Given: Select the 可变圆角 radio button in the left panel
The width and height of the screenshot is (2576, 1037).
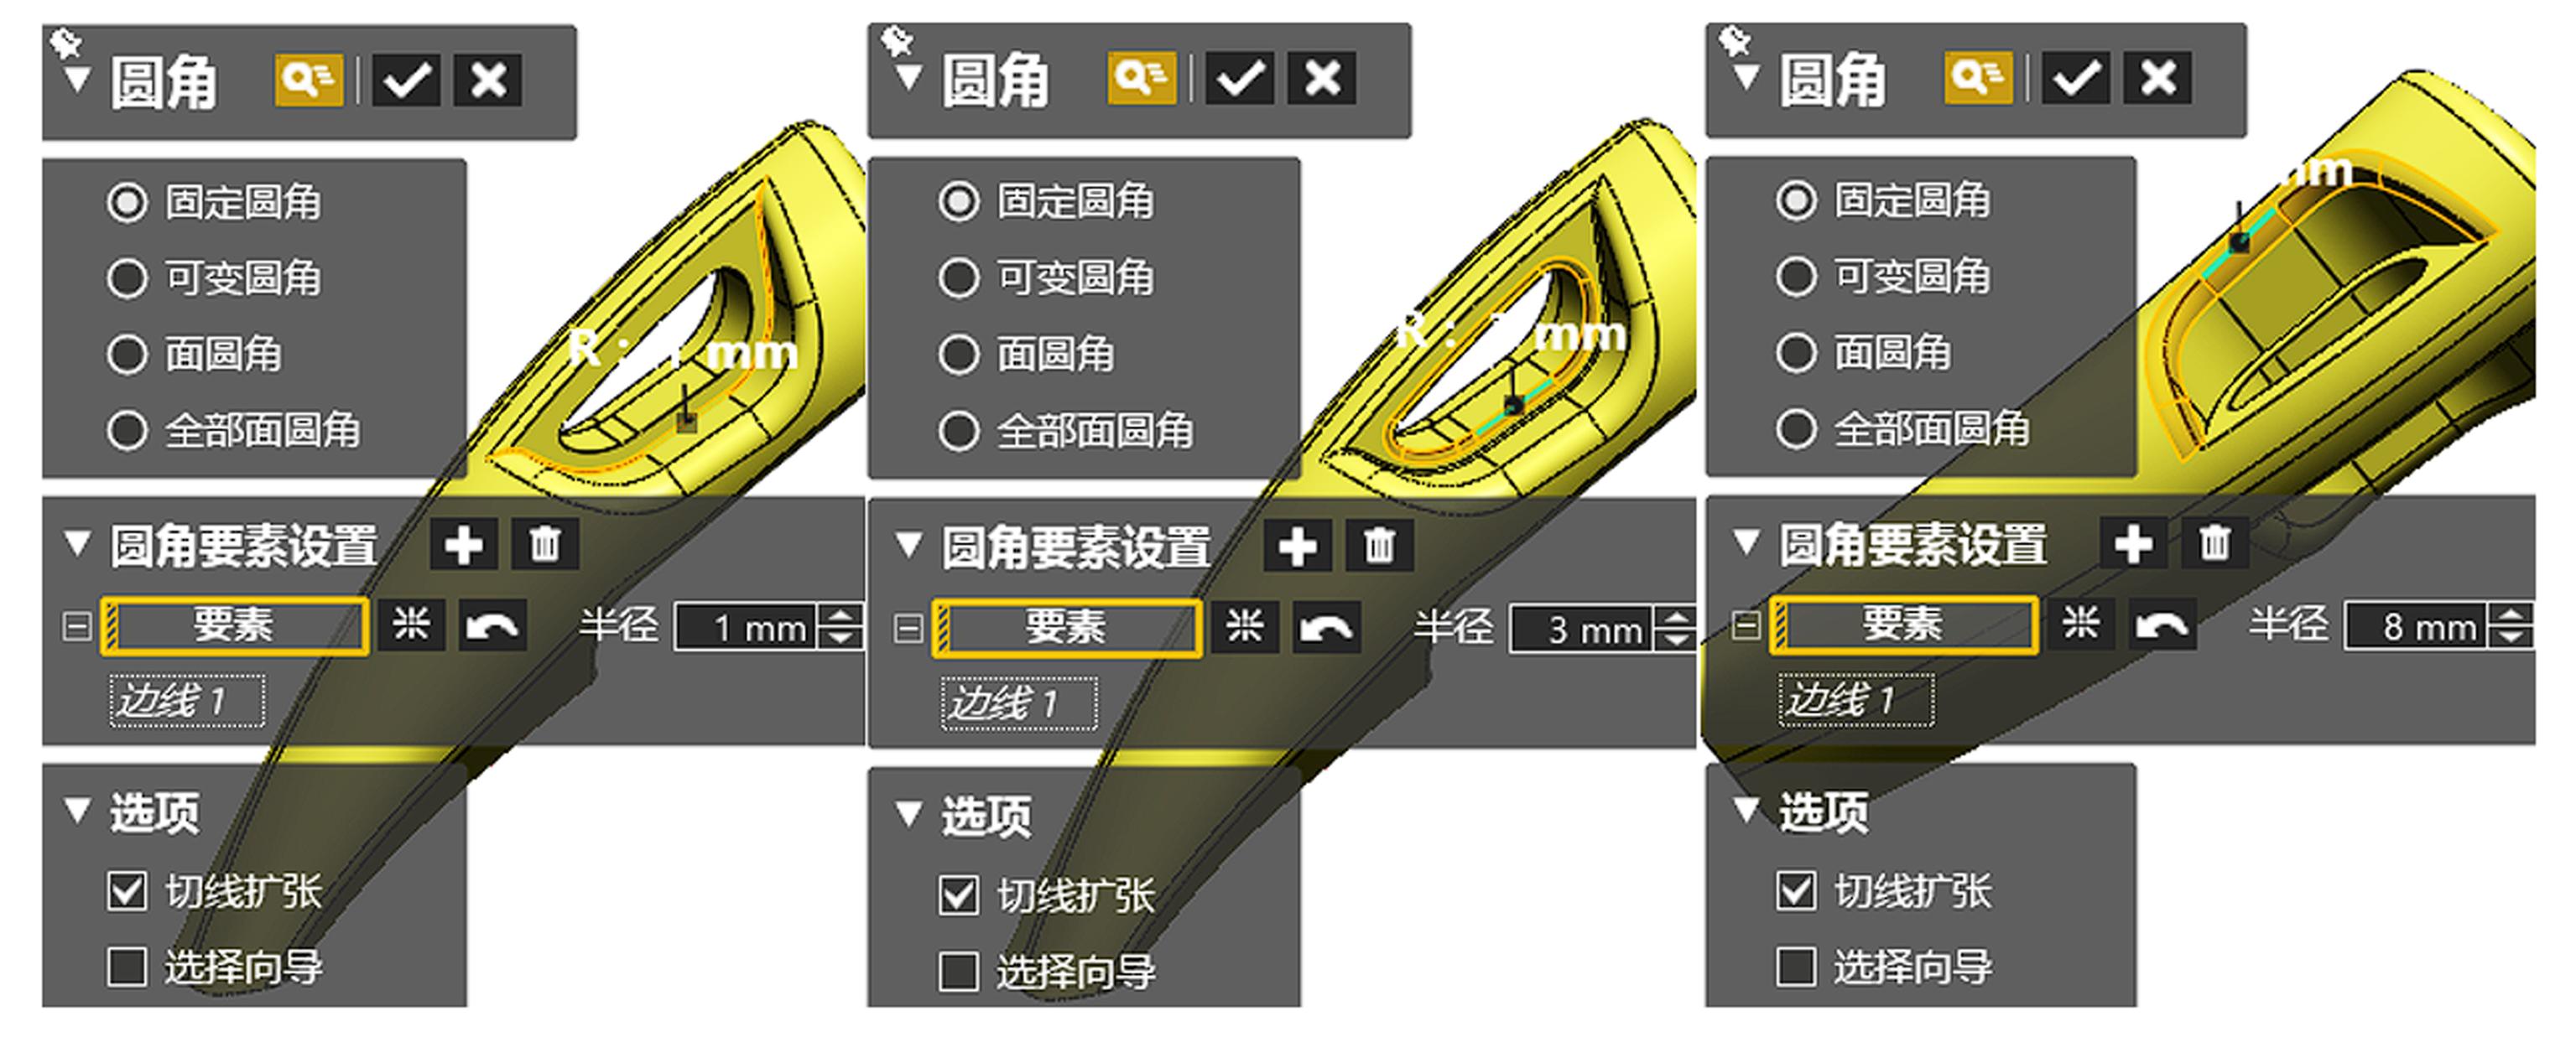Looking at the screenshot, I should [x=127, y=277].
